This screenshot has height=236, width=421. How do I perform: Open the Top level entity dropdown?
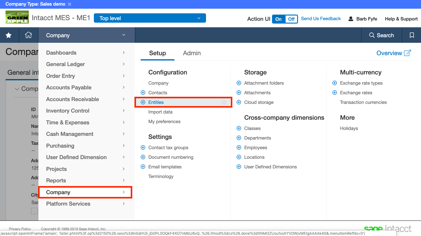pos(150,18)
